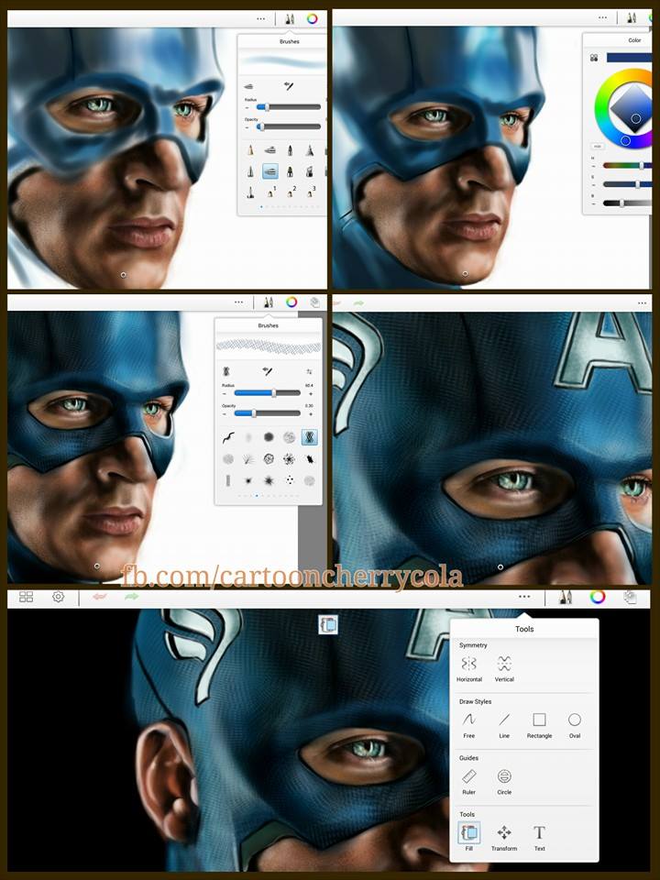Click brush page dots in middle-left panel
This screenshot has width=660, height=880.
[x=268, y=496]
